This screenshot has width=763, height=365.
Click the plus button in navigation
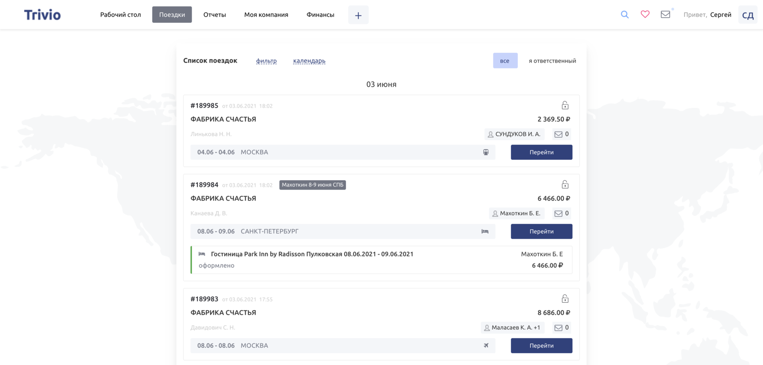click(x=358, y=15)
